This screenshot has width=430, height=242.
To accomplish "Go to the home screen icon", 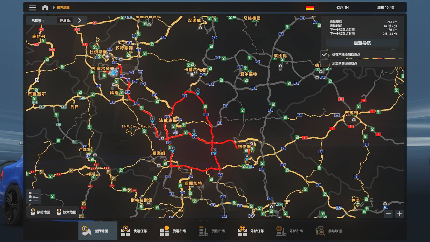I will tap(45, 7).
